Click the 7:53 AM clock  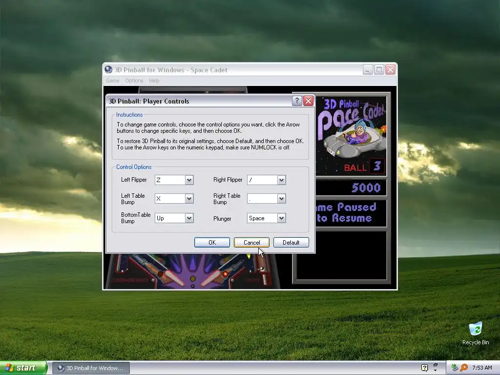pyautogui.click(x=482, y=368)
